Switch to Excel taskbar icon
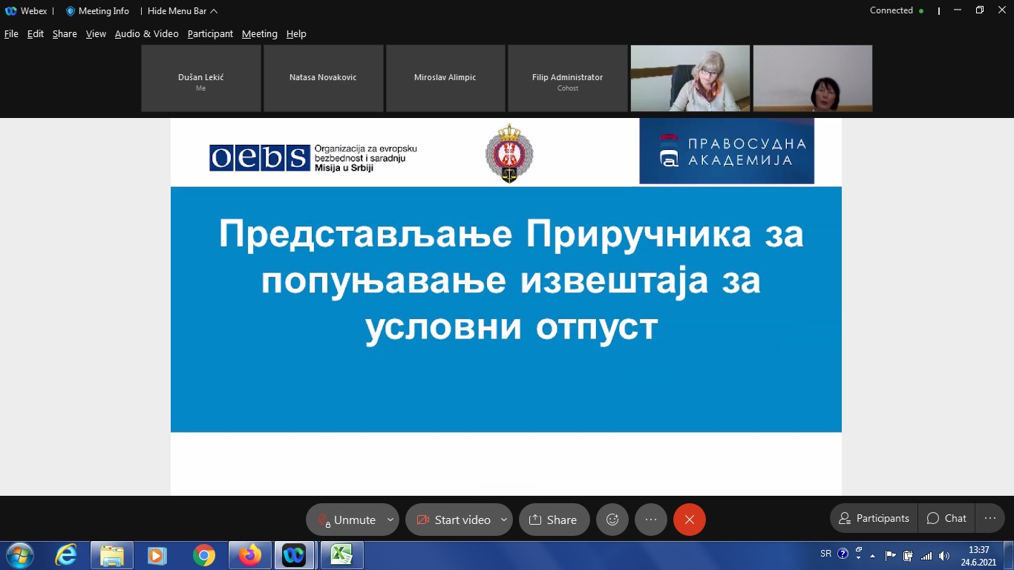 341,555
